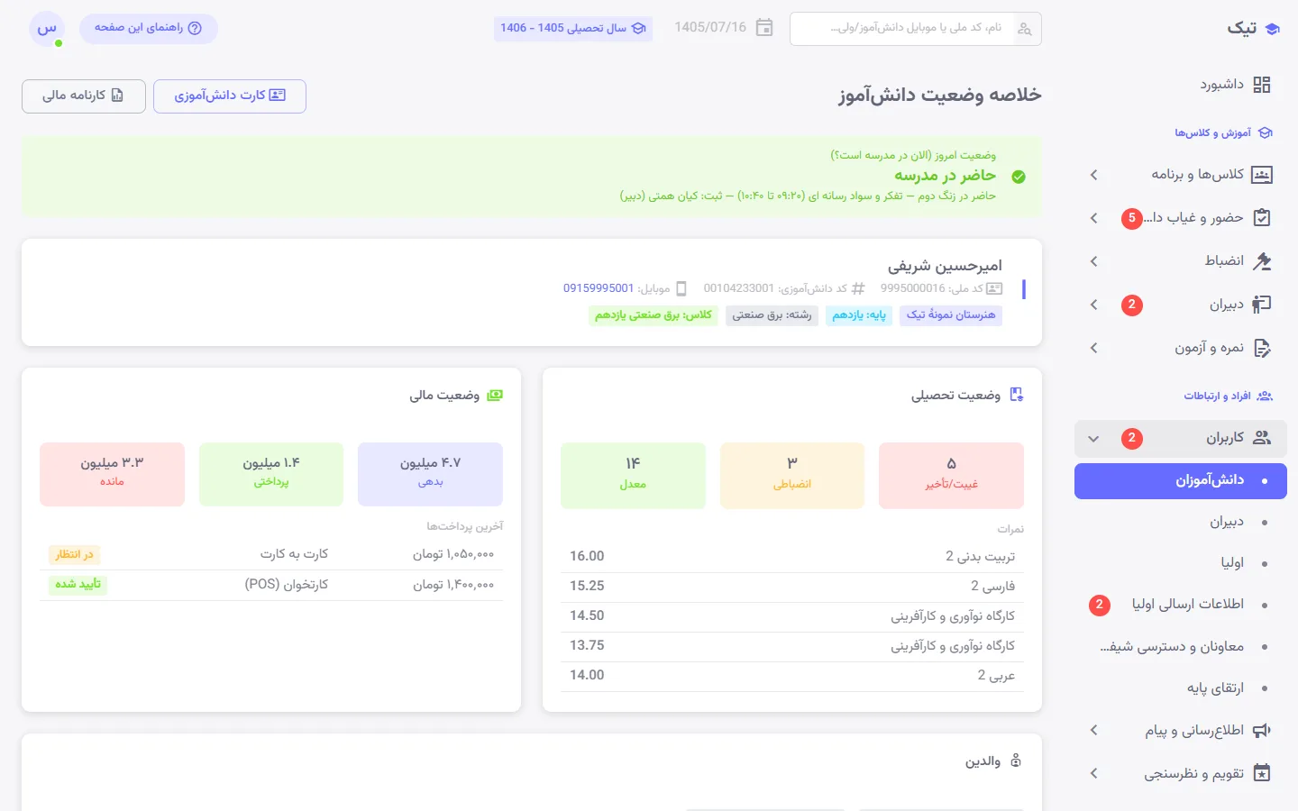Collapse the کاربران submenu chevron
1298x811 pixels.
(1093, 439)
